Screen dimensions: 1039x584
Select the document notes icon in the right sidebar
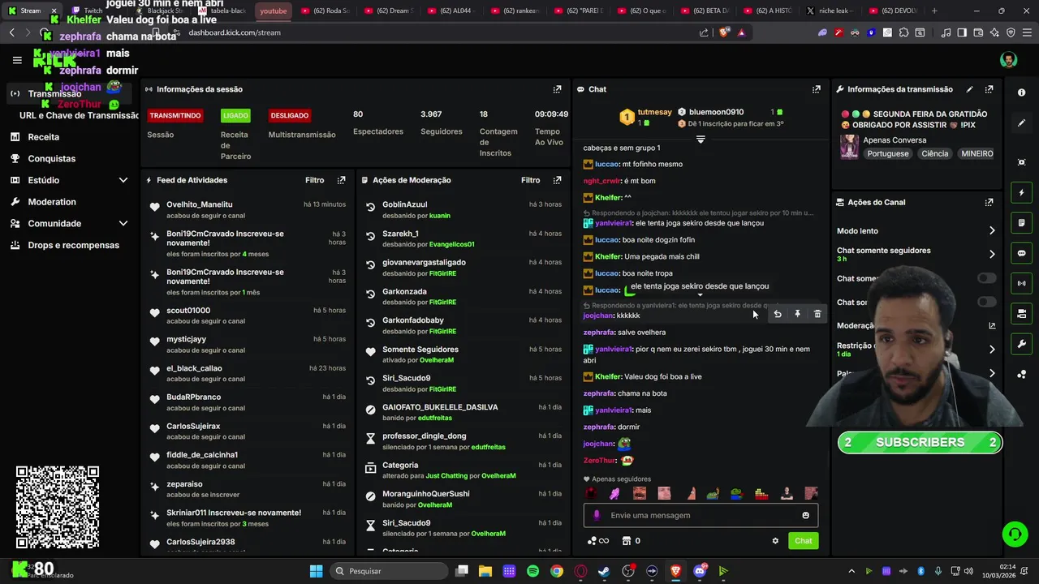[x=1021, y=223]
